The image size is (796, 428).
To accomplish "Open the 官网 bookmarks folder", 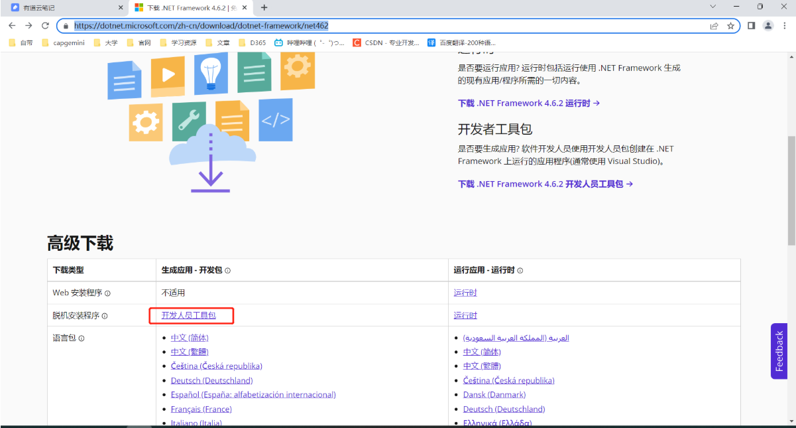I will [x=139, y=42].
